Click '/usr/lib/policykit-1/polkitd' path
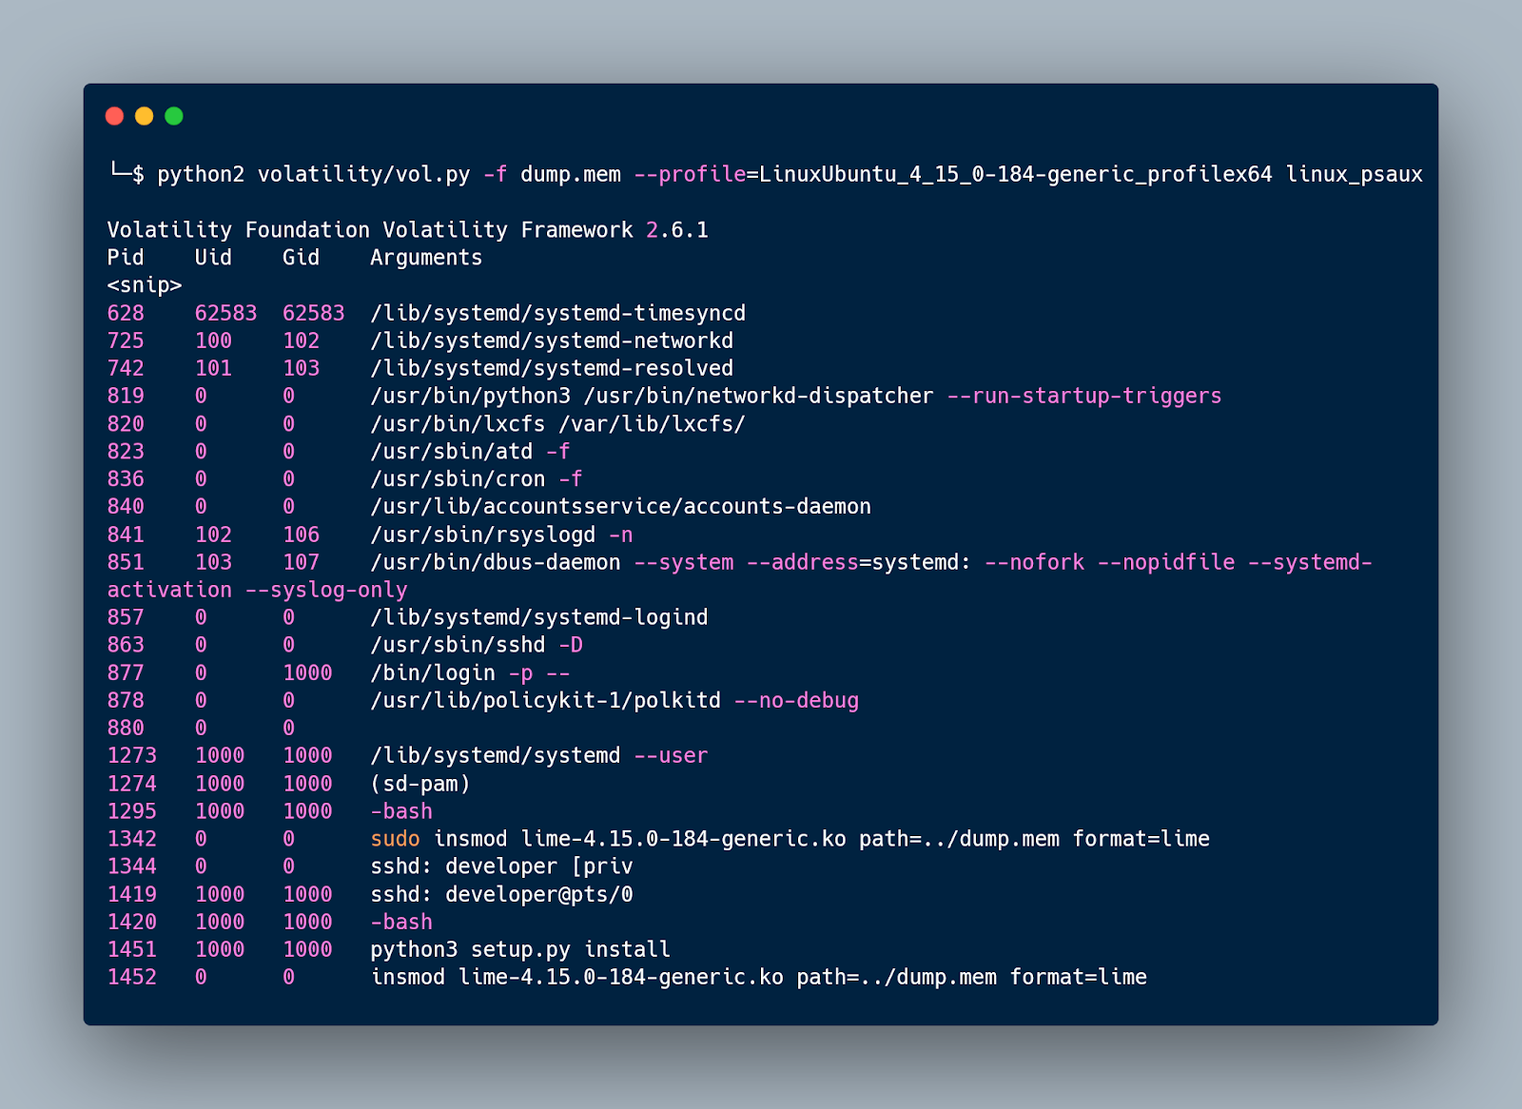The image size is (1522, 1109). (545, 701)
